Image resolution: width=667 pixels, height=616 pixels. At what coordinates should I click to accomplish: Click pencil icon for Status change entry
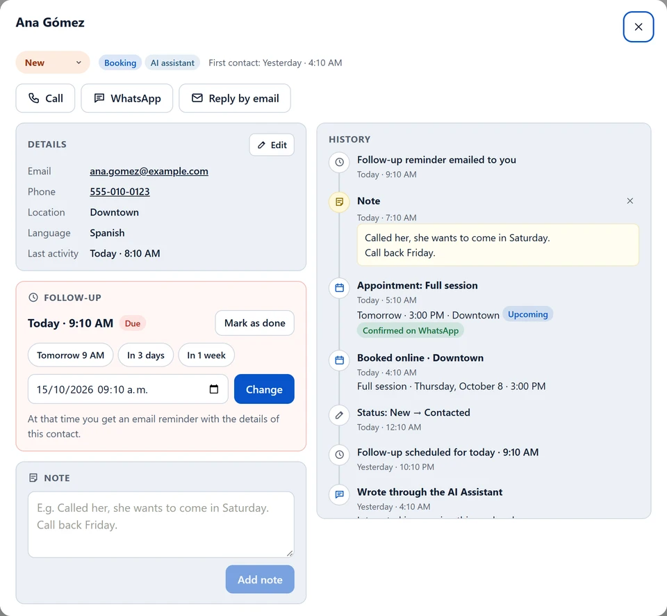click(x=339, y=415)
